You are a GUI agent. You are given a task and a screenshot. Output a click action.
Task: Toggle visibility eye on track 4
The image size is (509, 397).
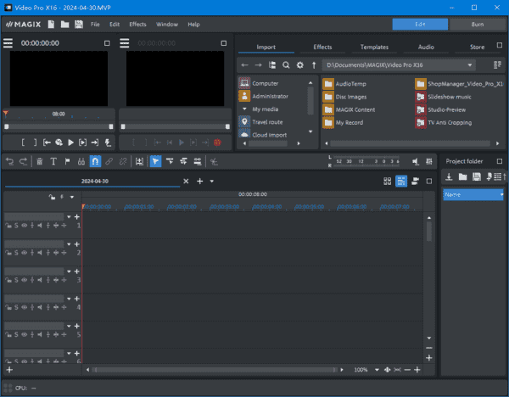(x=25, y=307)
